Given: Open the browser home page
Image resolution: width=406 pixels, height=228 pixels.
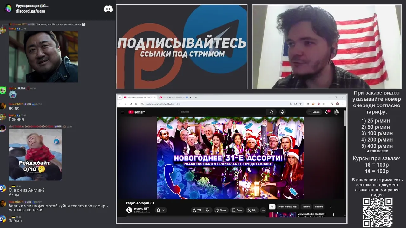Looking at the screenshot, I should coord(136,104).
